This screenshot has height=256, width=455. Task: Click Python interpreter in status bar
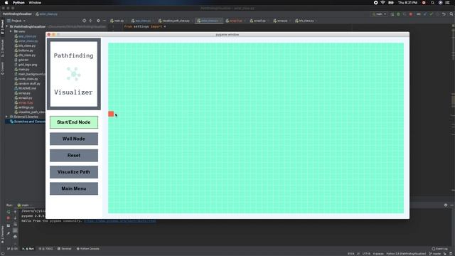click(406, 254)
